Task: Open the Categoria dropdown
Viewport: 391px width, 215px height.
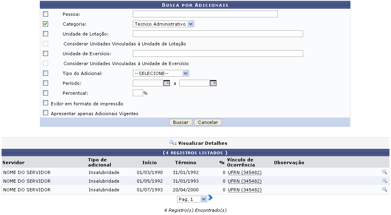Action: 163,24
